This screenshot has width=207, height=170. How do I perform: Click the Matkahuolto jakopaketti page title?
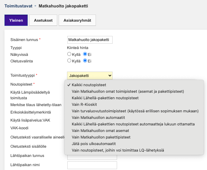click(63, 6)
